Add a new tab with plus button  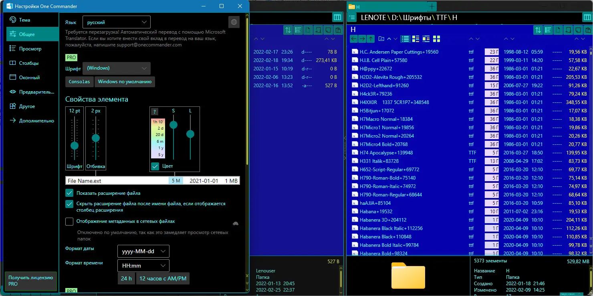(x=432, y=6)
